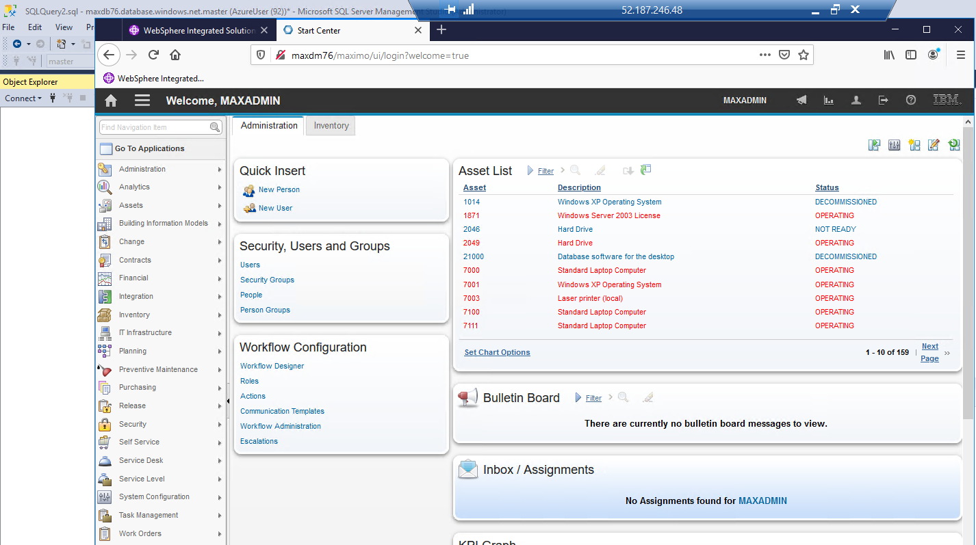Screen dimensions: 976x545
Task: Sort Asset List by Status column header
Action: [x=827, y=187]
